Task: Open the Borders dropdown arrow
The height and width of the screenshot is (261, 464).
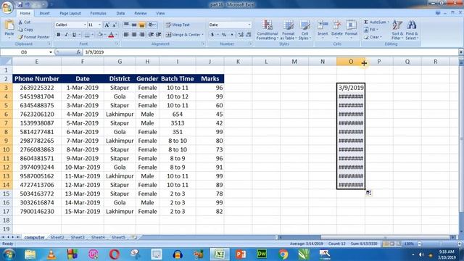Action: (92, 35)
